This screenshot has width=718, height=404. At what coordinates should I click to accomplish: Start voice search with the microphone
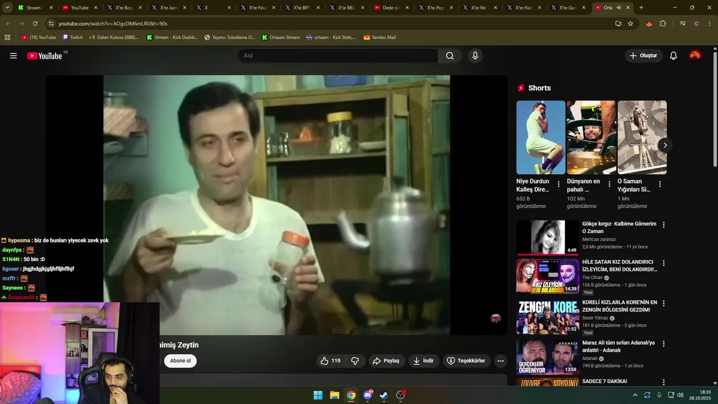(475, 56)
